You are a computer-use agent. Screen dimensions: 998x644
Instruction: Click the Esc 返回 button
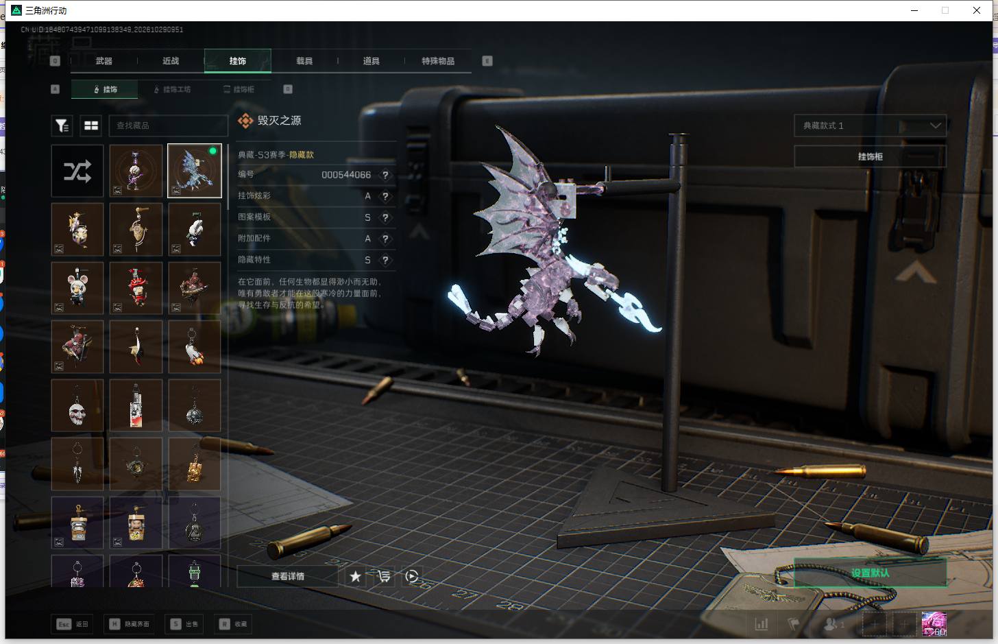[73, 624]
